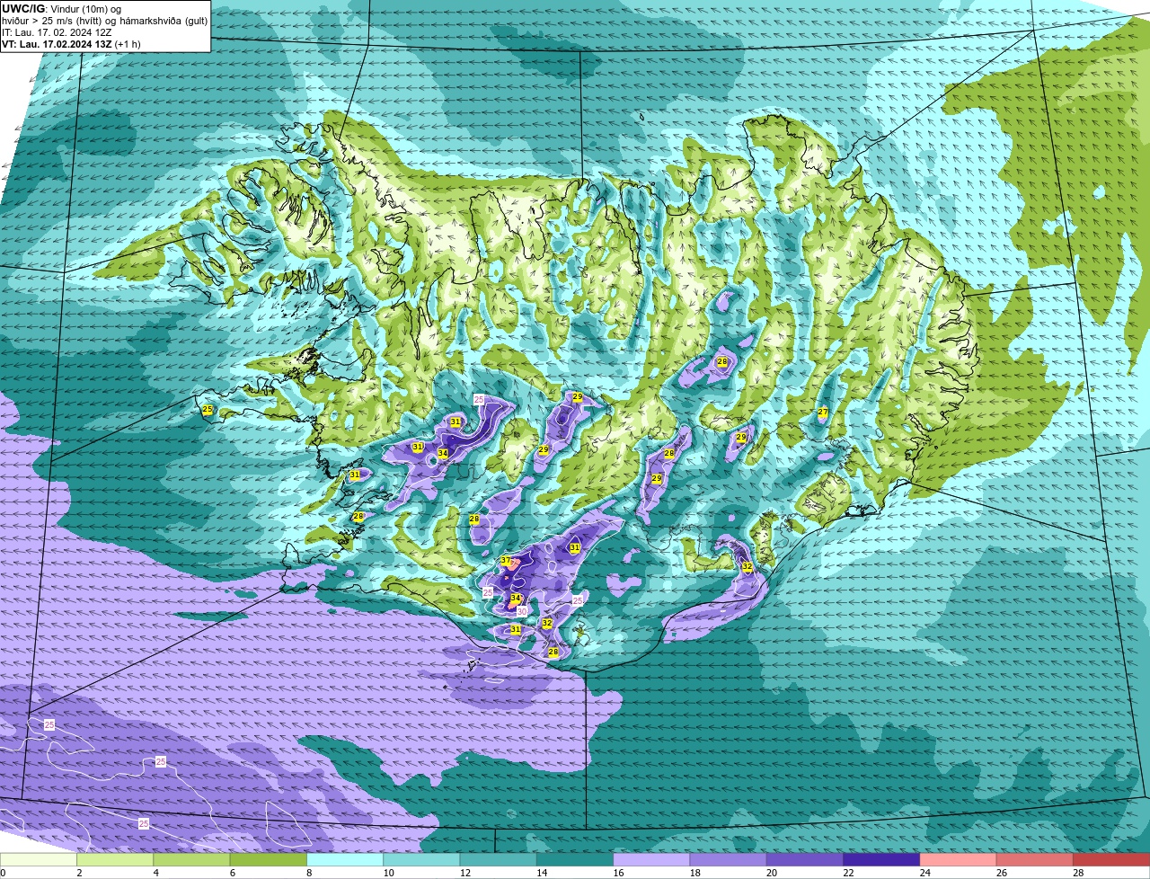The height and width of the screenshot is (879, 1150).
Task: Select the white 30 gust contour label
Action: tap(521, 611)
